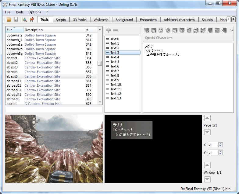
Task: Select the dotown_2 Dollet- Town Square row
Action: pos(51,35)
